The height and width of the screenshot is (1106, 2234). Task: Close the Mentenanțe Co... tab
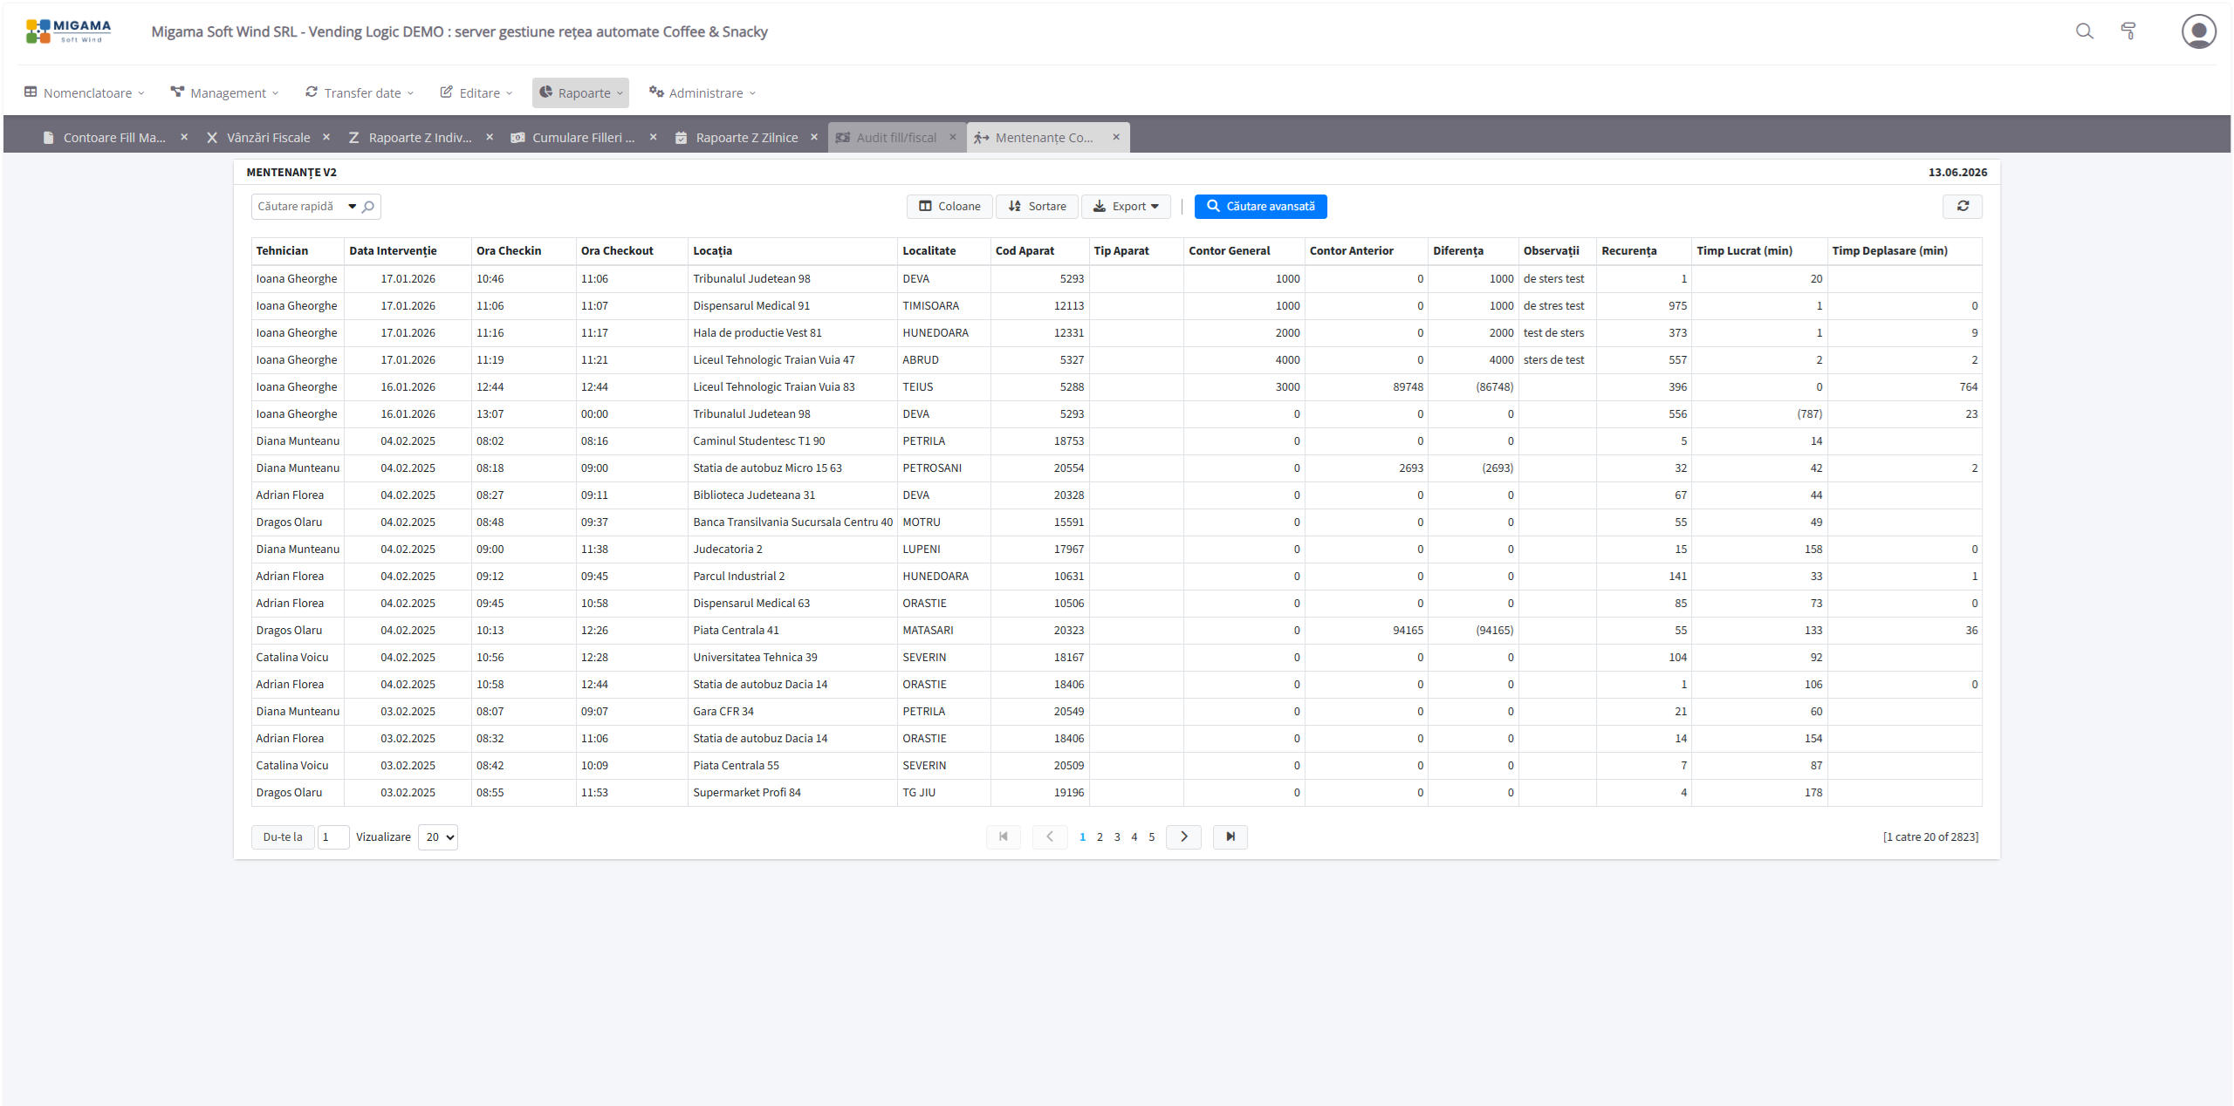[x=1116, y=137]
